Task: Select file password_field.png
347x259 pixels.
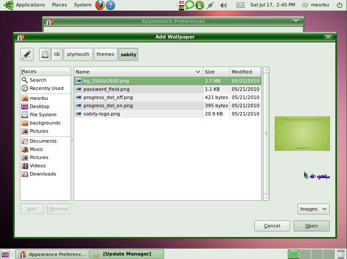Action: [x=168, y=89]
